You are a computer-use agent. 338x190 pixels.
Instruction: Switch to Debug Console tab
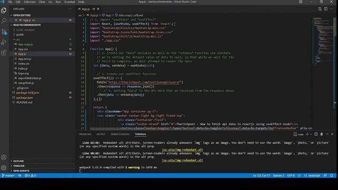tap(120, 134)
